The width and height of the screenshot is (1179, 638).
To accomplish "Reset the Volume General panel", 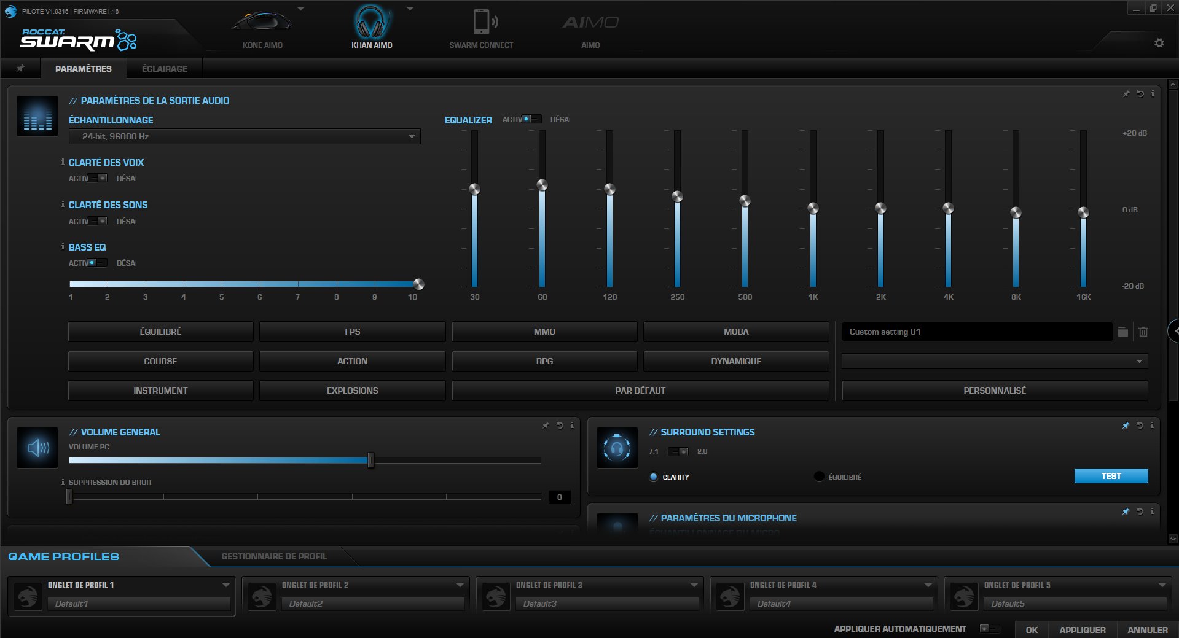I will [x=560, y=425].
